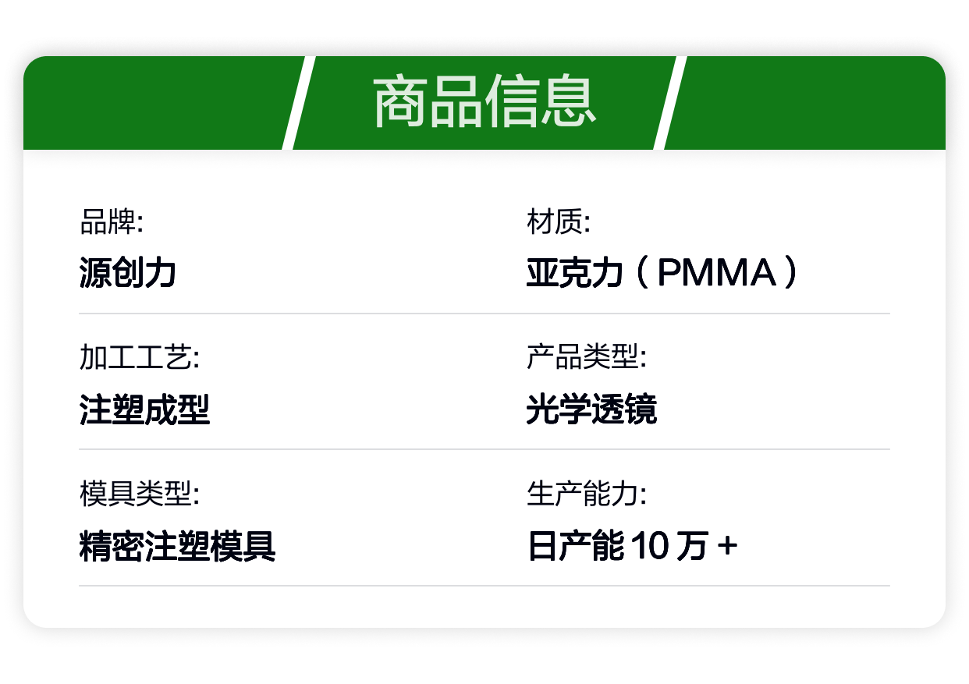Click the product type value 光学透镜
This screenshot has height=684, width=969.
tap(591, 409)
